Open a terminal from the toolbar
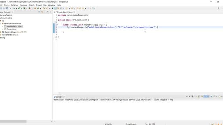Screen dimensions: 223x125 pyautogui.click(x=7, y=8)
